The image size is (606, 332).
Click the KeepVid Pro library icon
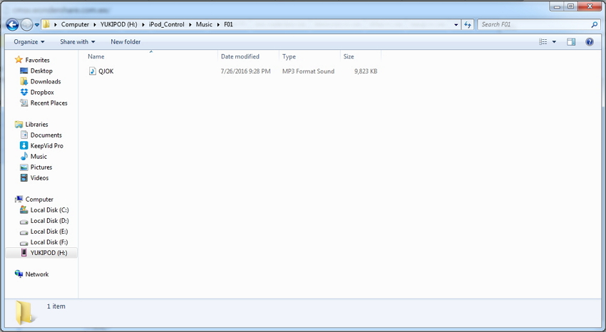[x=24, y=145]
